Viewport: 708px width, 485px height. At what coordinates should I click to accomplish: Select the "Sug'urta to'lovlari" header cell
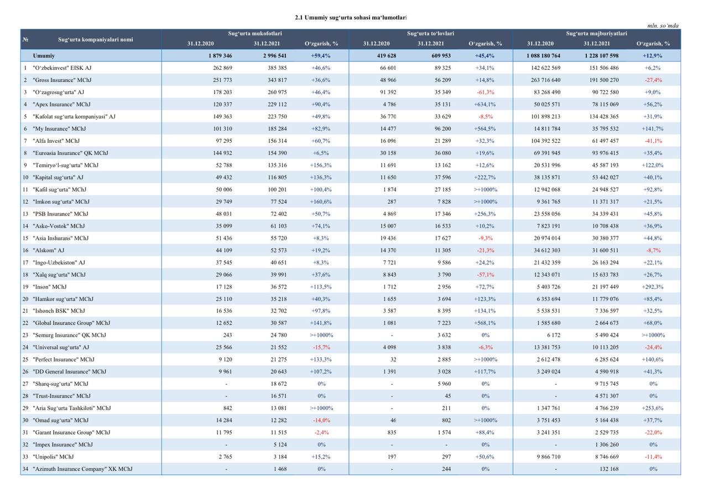430,34
